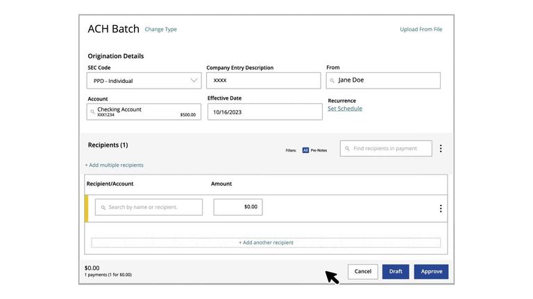The width and height of the screenshot is (533, 299).
Task: Click the Recipient/Account column header
Action: click(x=110, y=183)
